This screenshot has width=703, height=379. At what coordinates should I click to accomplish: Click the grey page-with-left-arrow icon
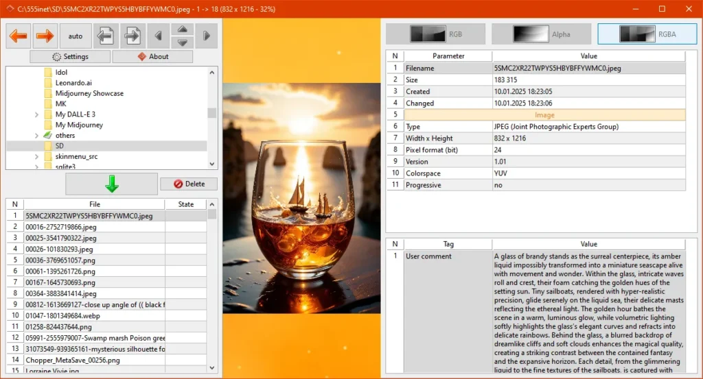click(106, 36)
